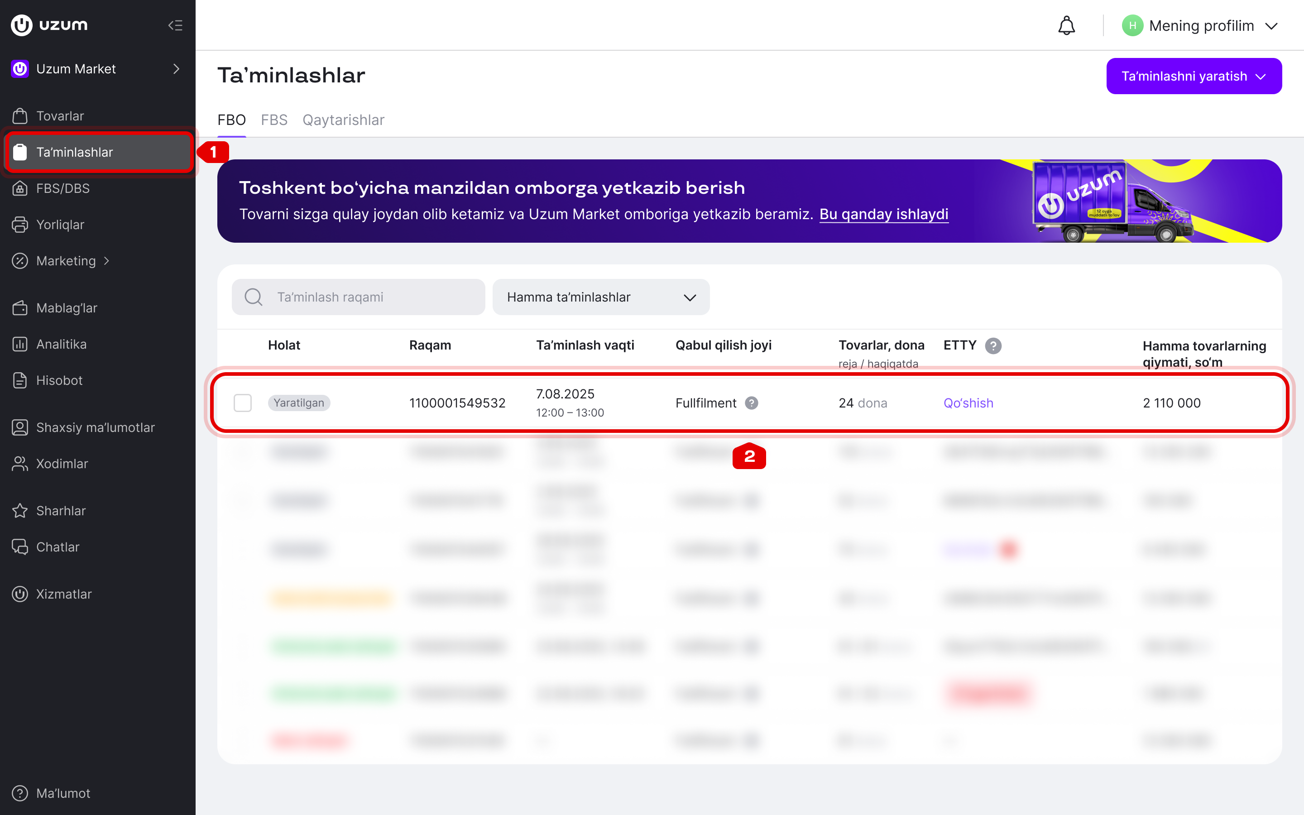Click the 24 dona quantity cell
The width and height of the screenshot is (1304, 815).
coord(863,403)
